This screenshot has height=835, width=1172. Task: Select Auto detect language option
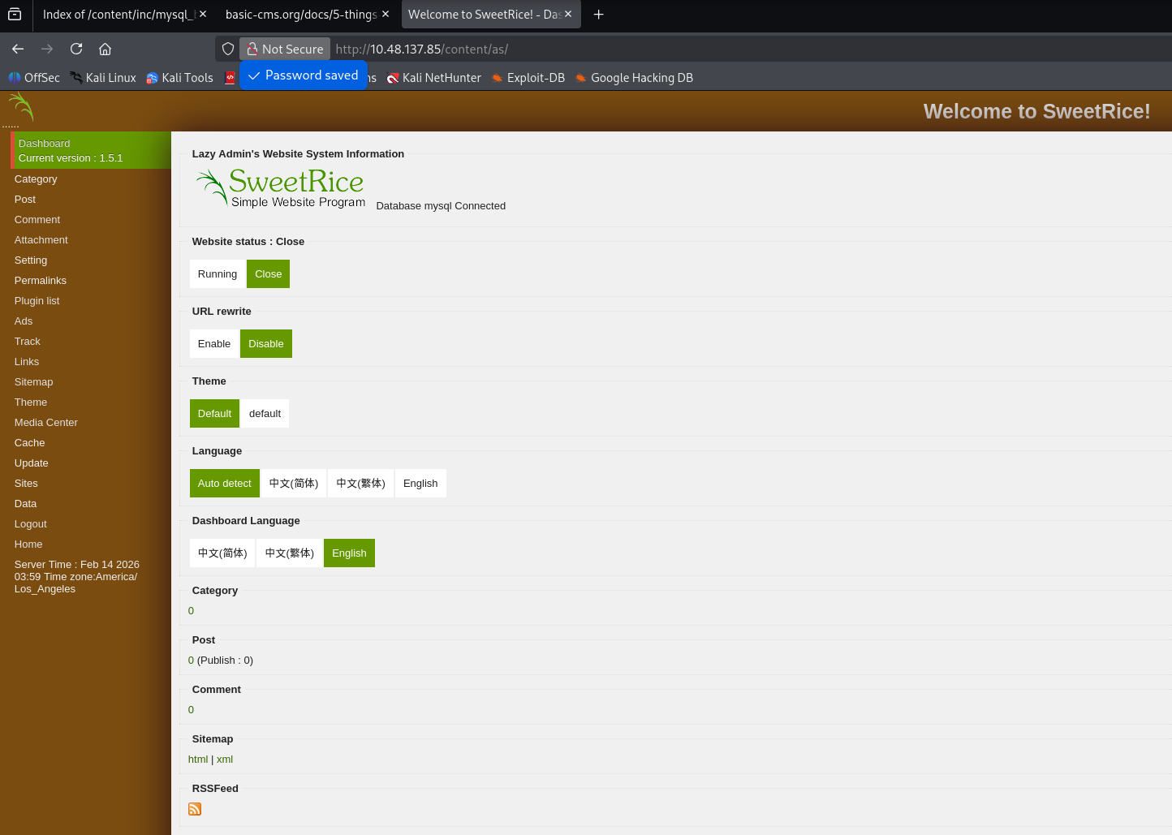click(225, 484)
